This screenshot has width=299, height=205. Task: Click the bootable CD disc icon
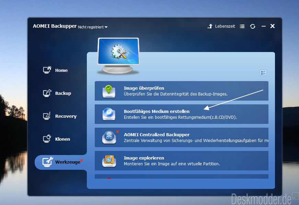109,114
